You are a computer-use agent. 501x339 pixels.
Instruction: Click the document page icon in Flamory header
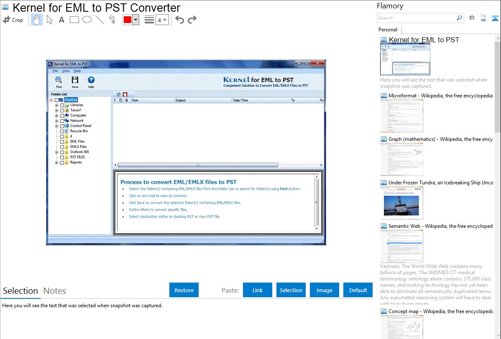tap(483, 18)
